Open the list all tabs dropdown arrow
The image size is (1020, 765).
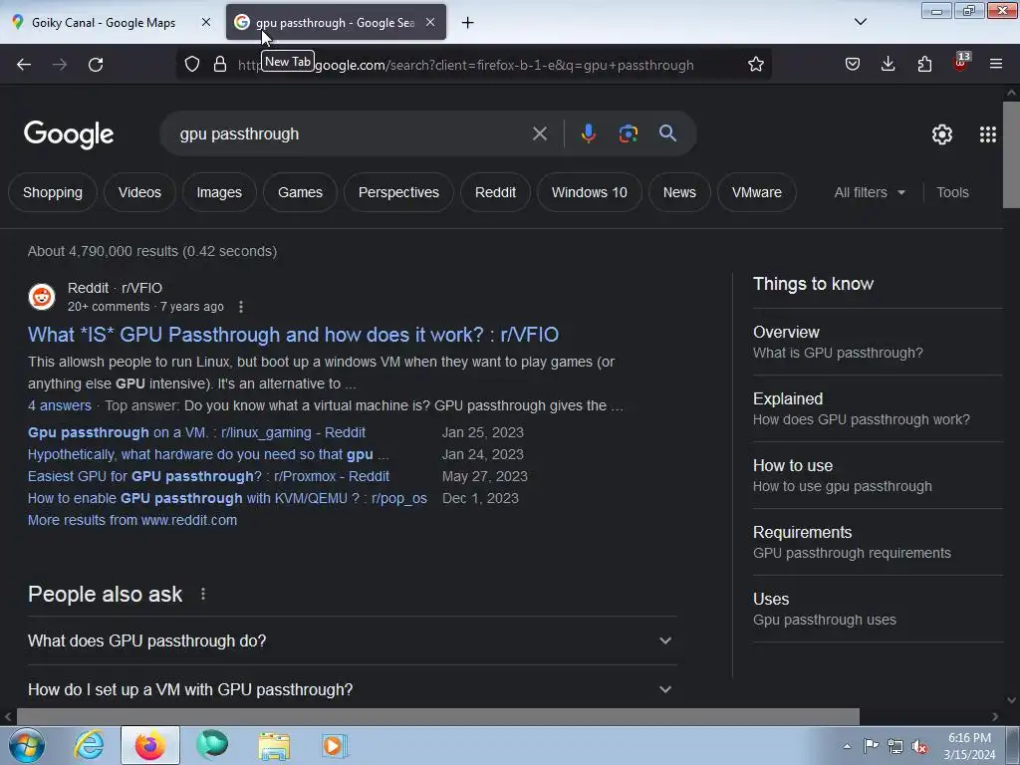860,22
